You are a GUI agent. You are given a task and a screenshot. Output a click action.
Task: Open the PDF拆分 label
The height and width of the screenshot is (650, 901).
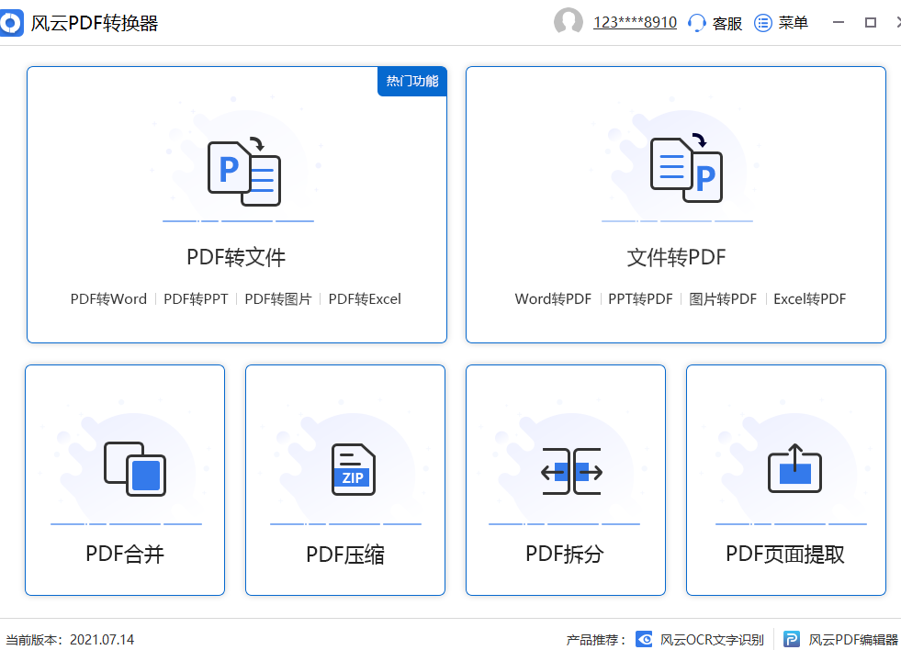565,555
